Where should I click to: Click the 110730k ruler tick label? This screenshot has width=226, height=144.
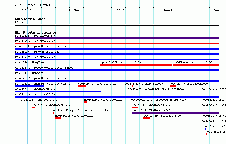click(x=27, y=10)
